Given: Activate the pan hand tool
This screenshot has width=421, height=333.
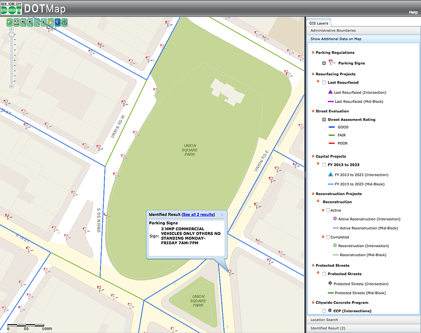Looking at the screenshot, I should (x=52, y=22).
